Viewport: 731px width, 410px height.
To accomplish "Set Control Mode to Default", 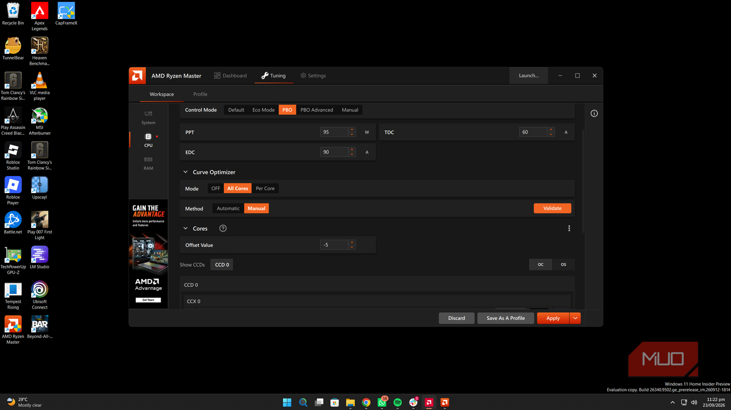I will pos(236,110).
